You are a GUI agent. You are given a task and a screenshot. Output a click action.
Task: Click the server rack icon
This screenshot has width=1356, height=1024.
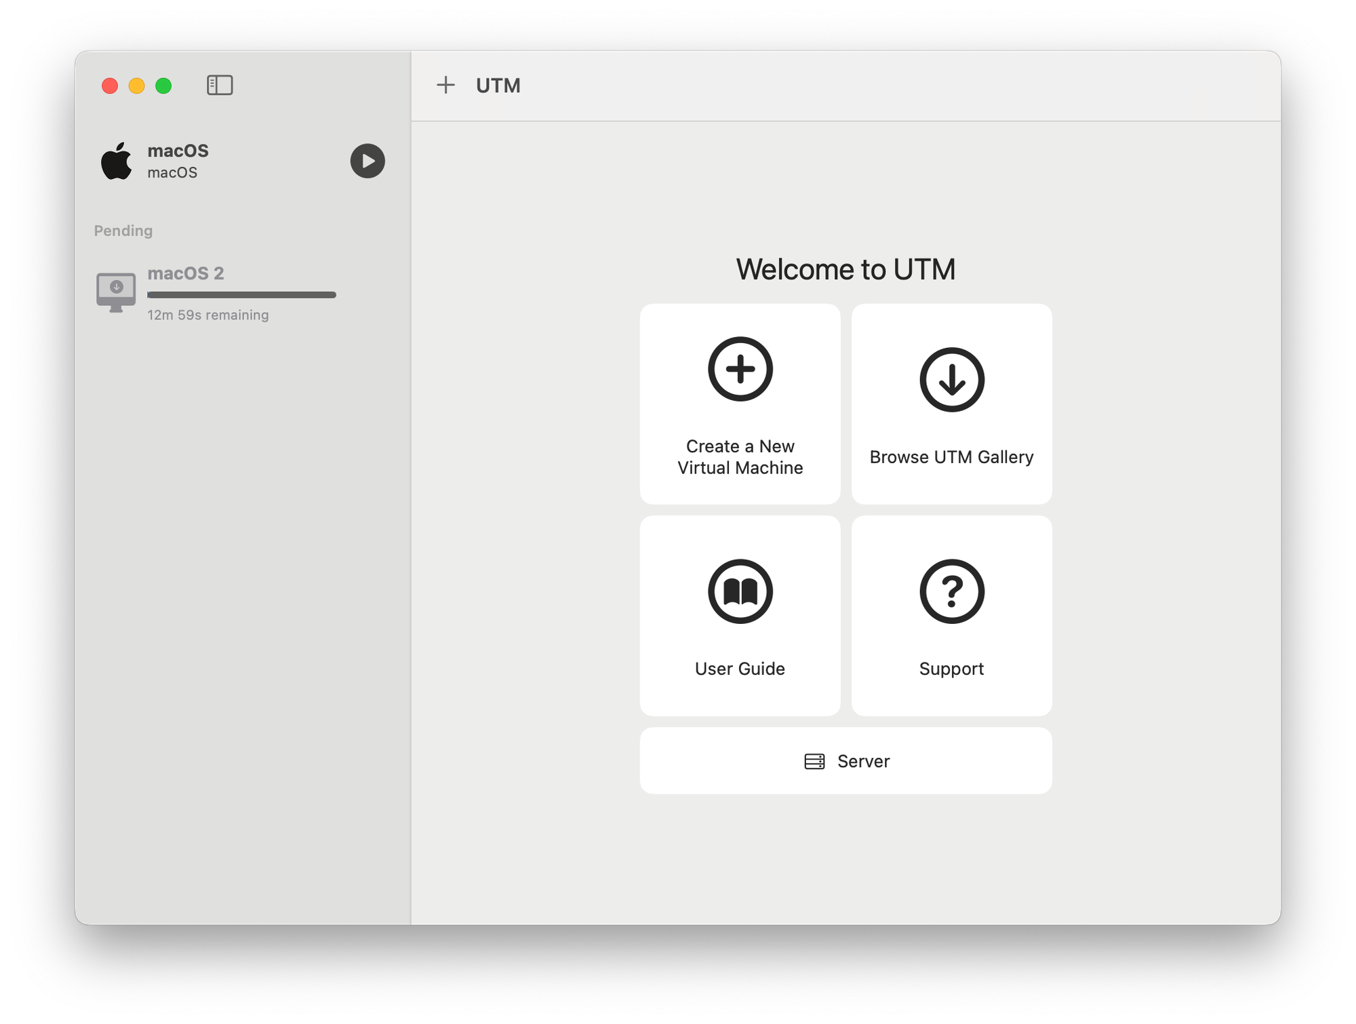coord(814,762)
